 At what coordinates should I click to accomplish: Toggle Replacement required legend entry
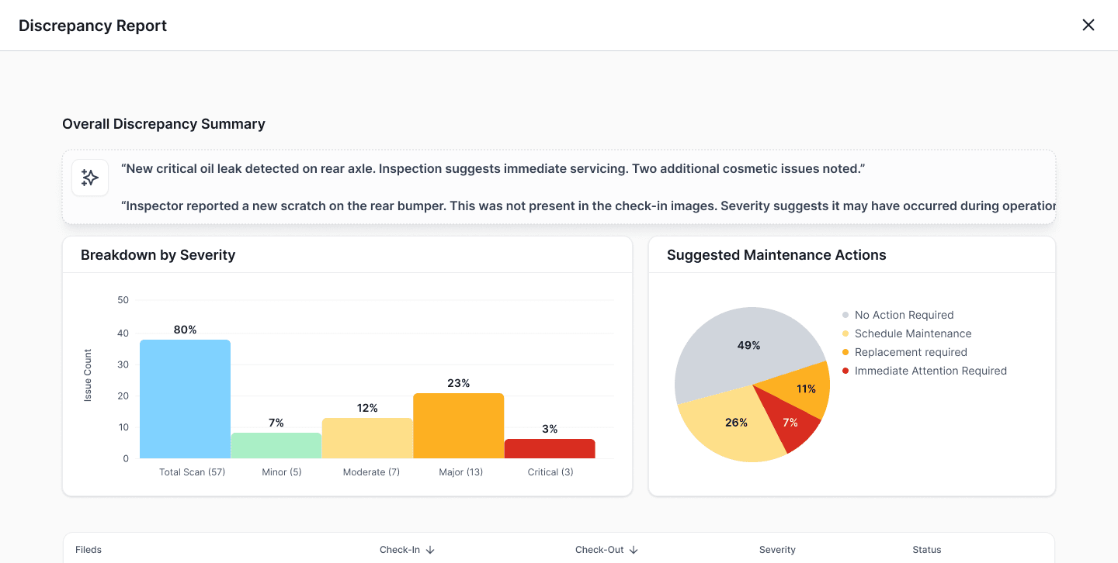click(x=904, y=352)
